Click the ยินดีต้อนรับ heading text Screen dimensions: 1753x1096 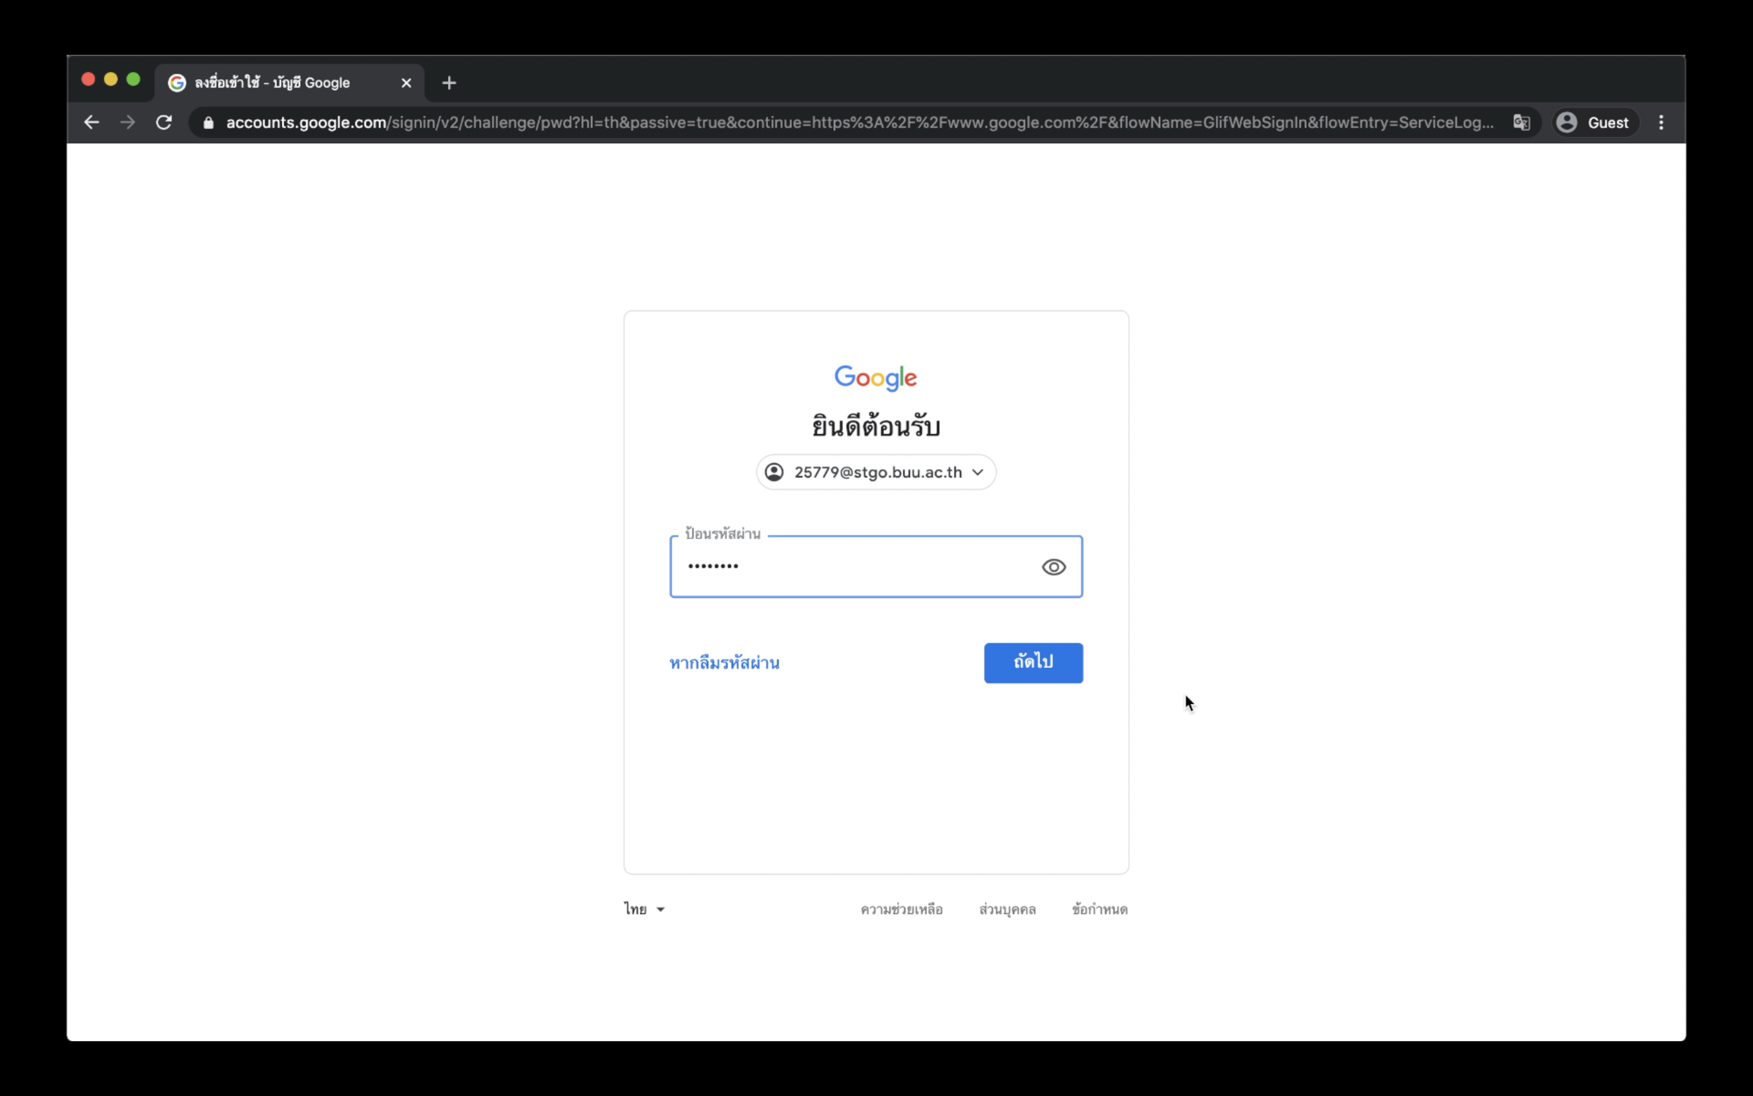click(876, 426)
